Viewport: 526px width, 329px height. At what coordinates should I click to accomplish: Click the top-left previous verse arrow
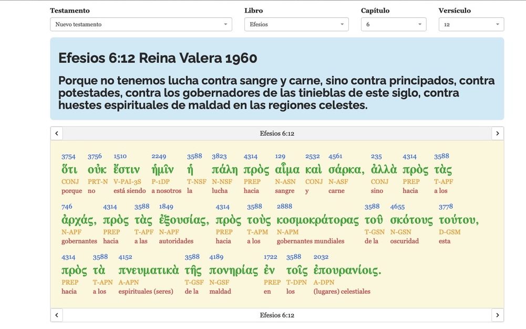(57, 133)
